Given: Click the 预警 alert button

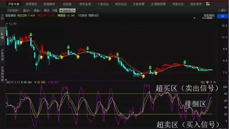Looking at the screenshot, I should coord(55,10).
